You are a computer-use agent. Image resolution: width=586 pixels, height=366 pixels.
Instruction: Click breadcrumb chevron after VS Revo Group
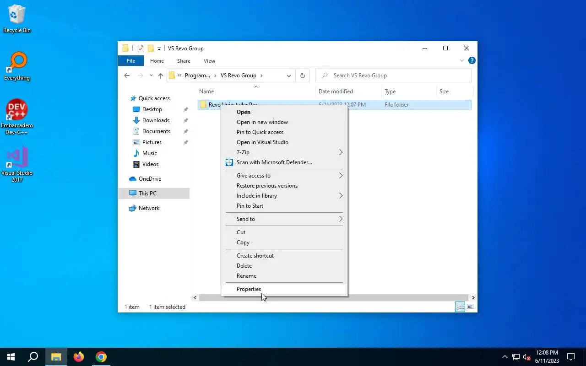click(x=261, y=75)
